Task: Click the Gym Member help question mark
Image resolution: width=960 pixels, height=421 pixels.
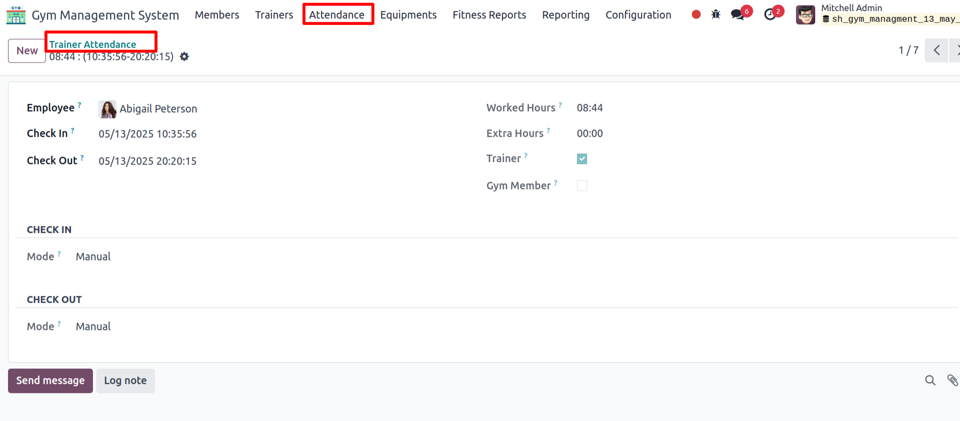Action: (556, 182)
